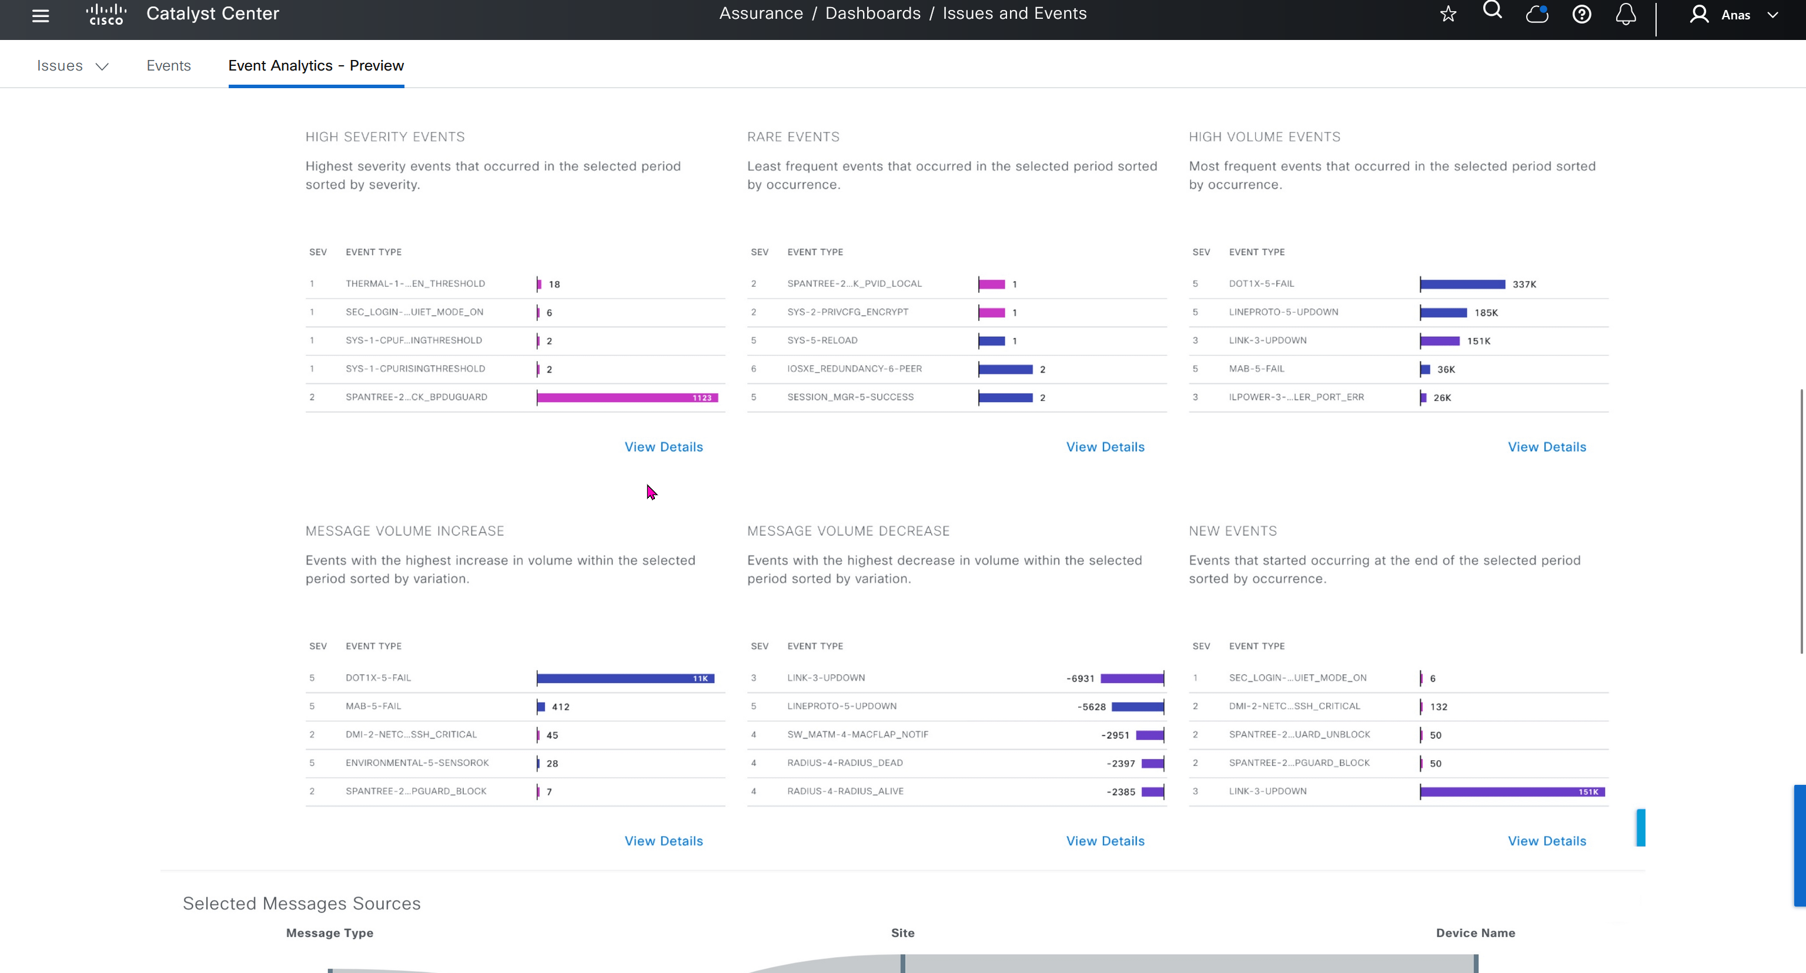Viewport: 1806px width, 973px height.
Task: Click Dashboards in the breadcrumb
Action: (x=872, y=14)
